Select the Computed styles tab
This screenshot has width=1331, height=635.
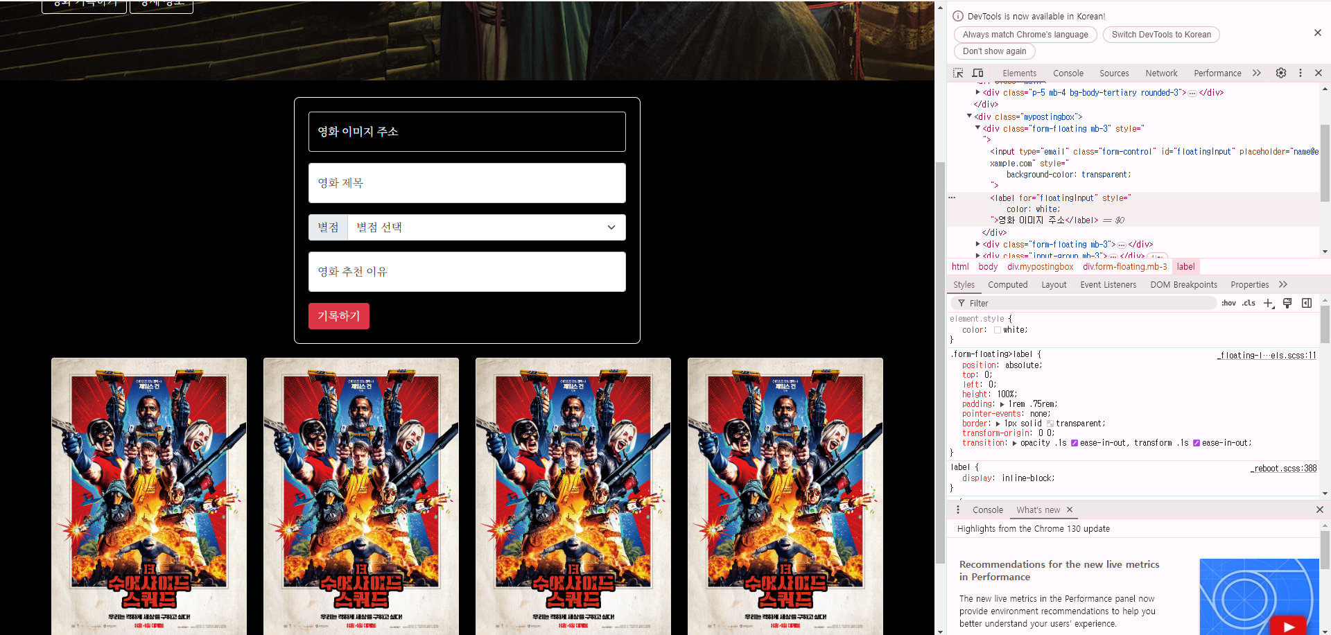1007,284
